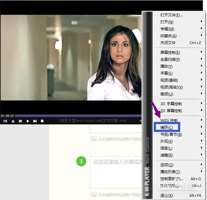Open the 播放列表(T) submenu
Screen dimensions: 207x200
point(178,172)
